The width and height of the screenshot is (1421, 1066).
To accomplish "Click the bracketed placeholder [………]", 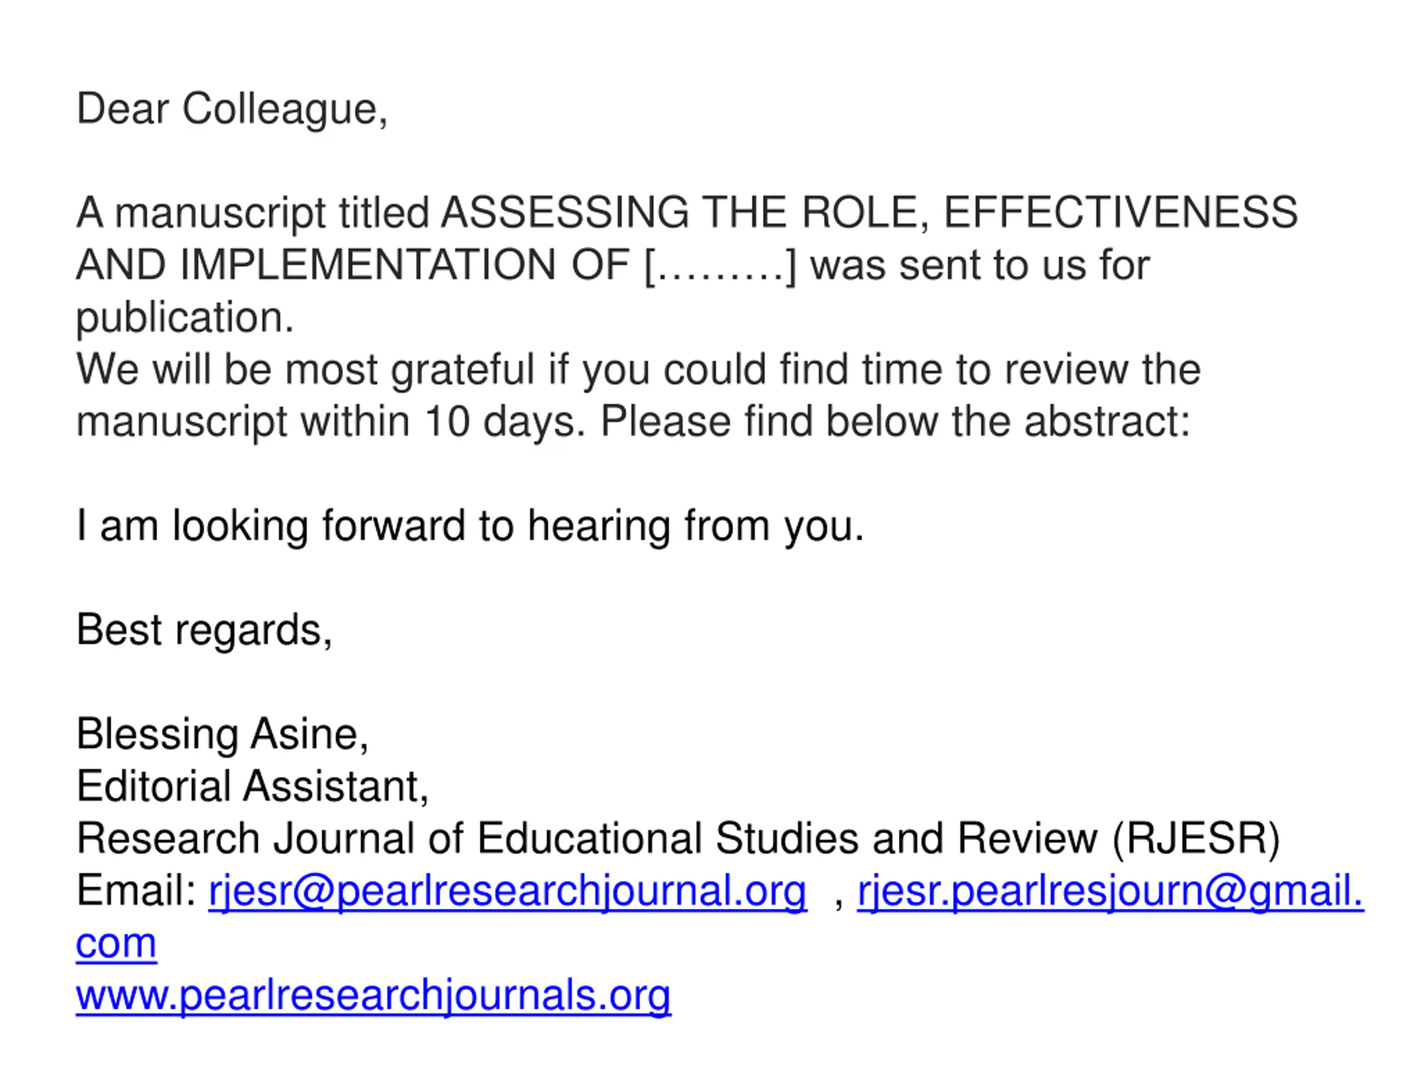I will (720, 265).
